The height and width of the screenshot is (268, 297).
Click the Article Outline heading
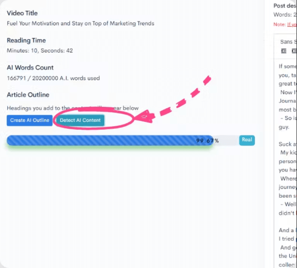tap(28, 95)
